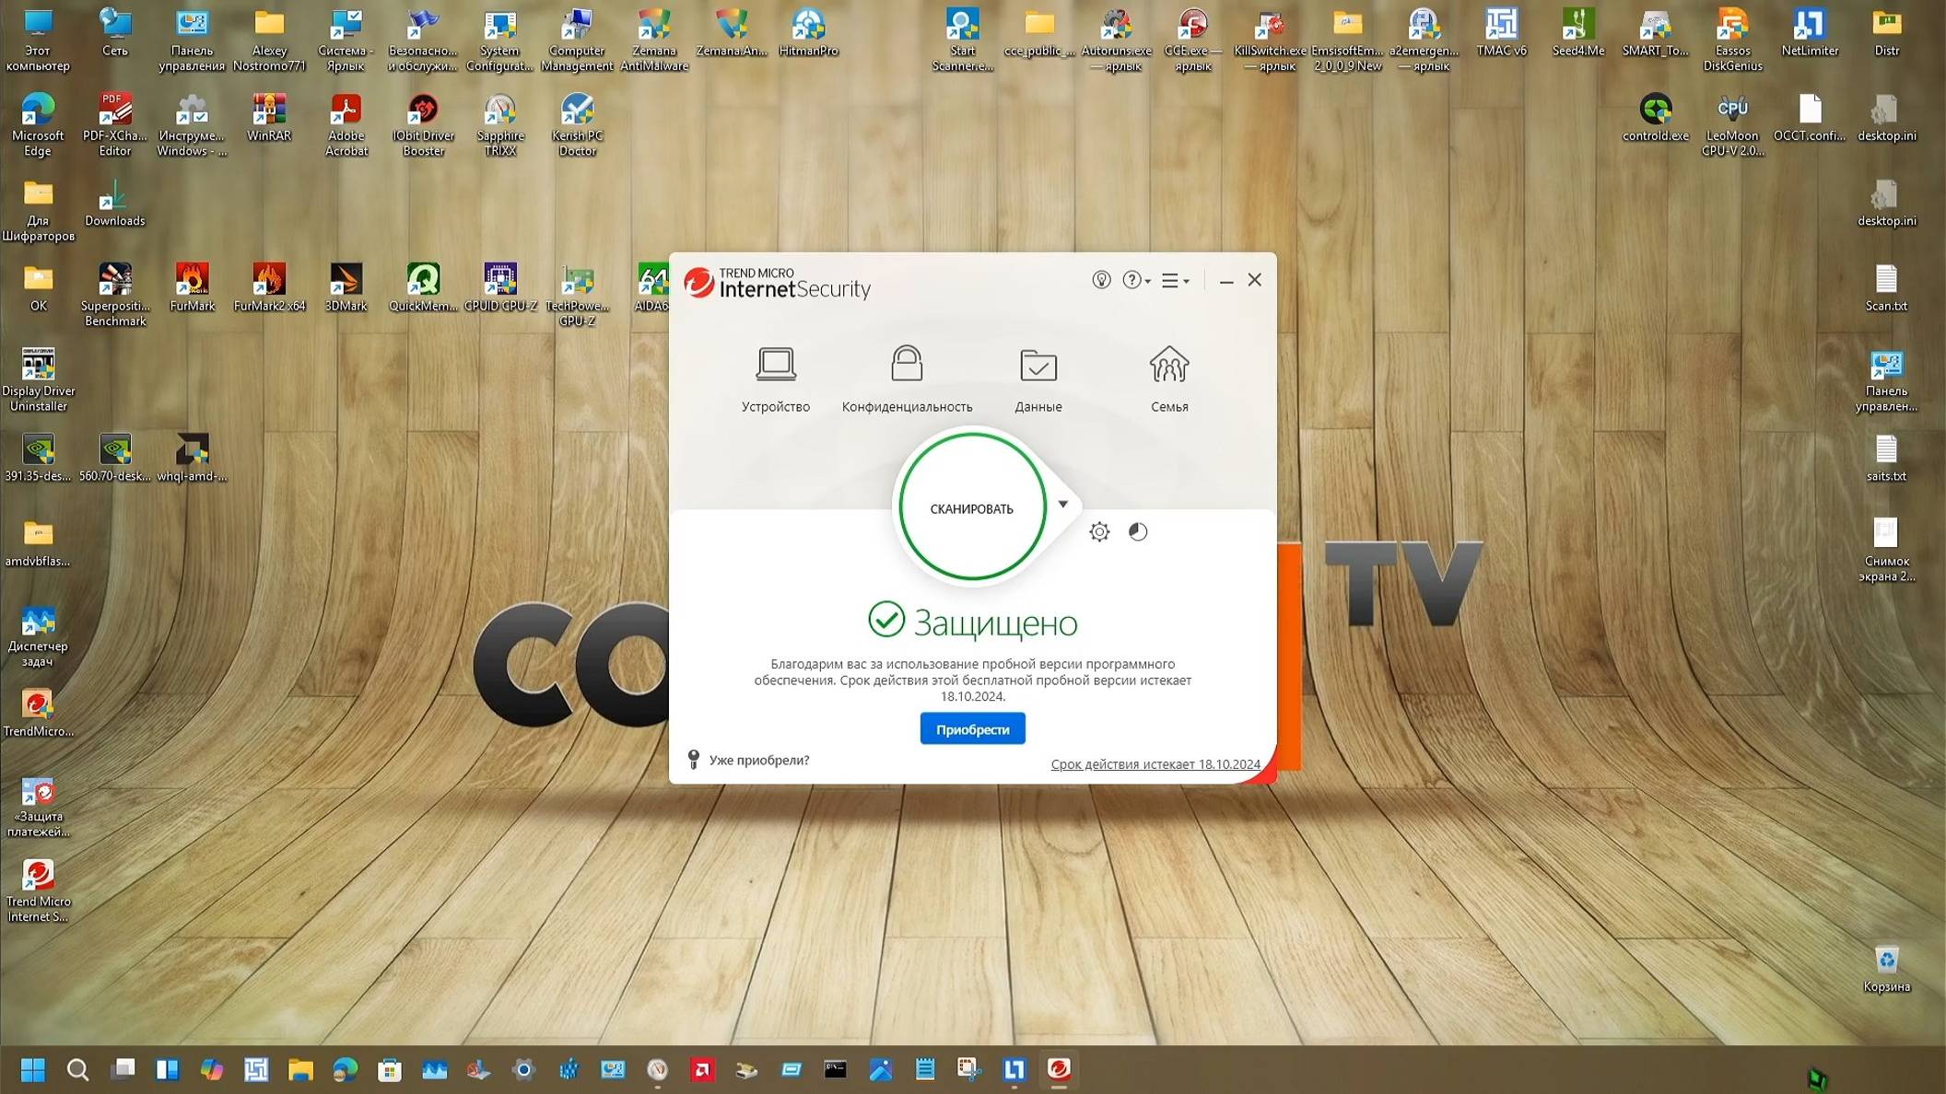Viewport: 1946px width, 1094px height.
Task: Click the key icon beside Уже приобрели
Action: tap(693, 760)
